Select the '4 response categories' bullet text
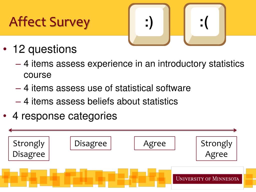Image resolution: width=256 pixels, height=192 pixels. 65,116
